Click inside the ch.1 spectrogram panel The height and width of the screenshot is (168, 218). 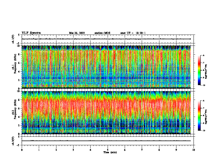click(x=106, y=67)
